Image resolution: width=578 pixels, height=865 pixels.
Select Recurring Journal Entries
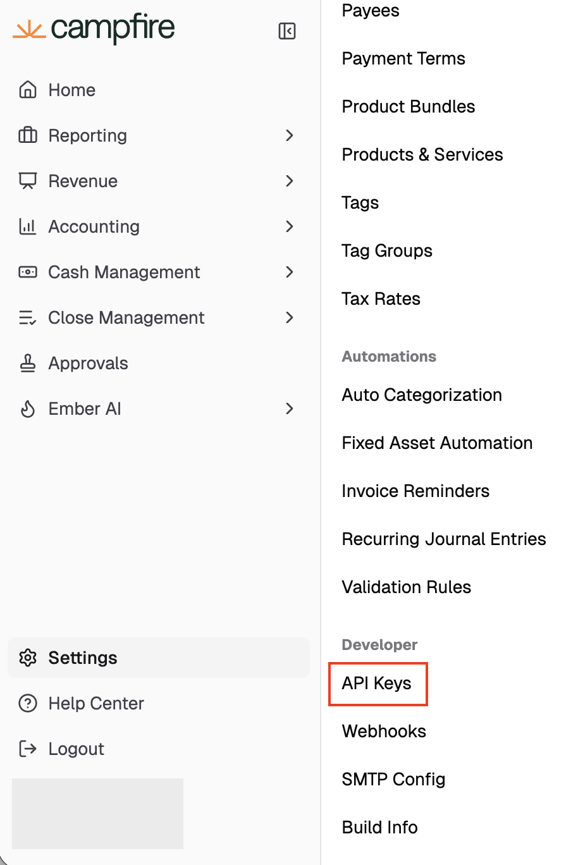point(444,539)
